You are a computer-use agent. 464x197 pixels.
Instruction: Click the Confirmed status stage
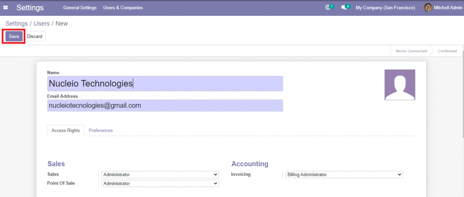click(447, 51)
